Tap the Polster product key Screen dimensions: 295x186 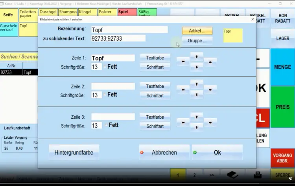coord(107,12)
